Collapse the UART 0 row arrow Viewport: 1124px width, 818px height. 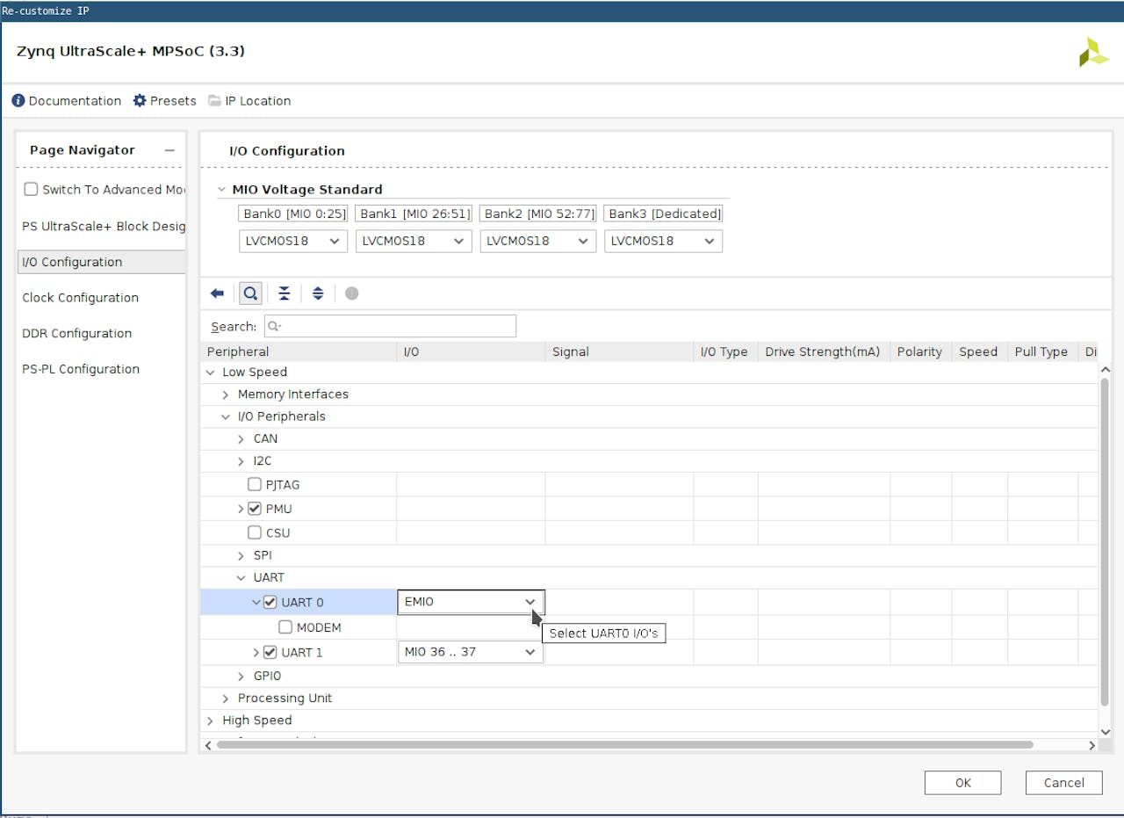(256, 602)
